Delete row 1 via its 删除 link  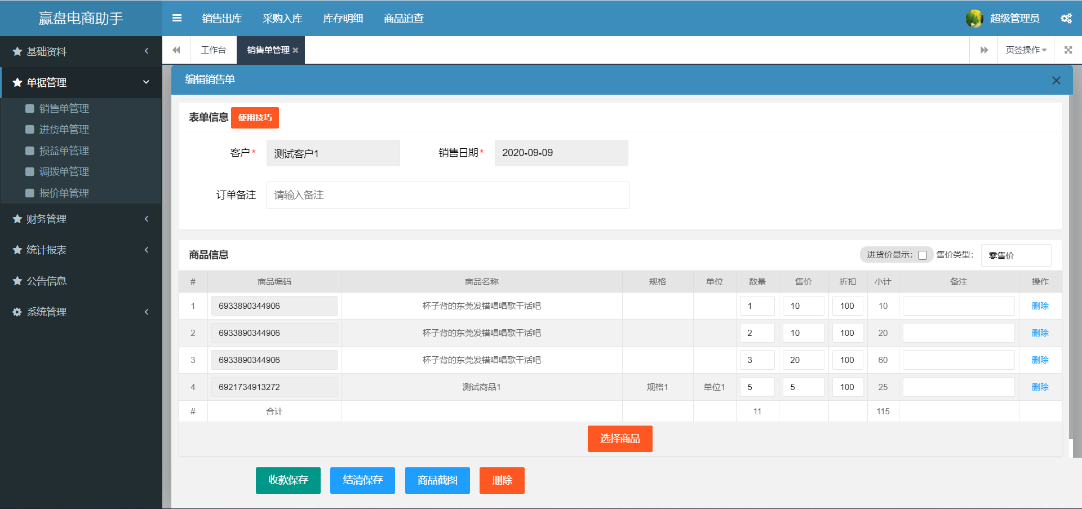coord(1040,306)
